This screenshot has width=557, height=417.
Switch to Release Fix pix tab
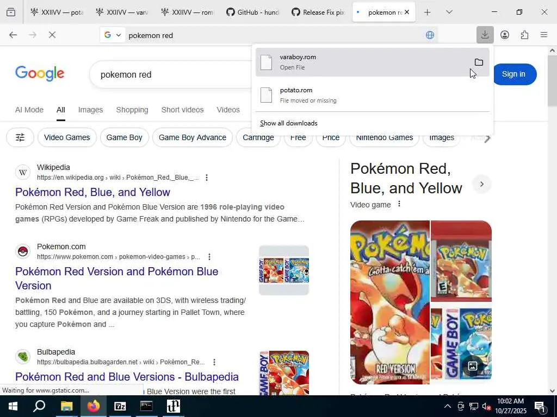[x=318, y=12]
